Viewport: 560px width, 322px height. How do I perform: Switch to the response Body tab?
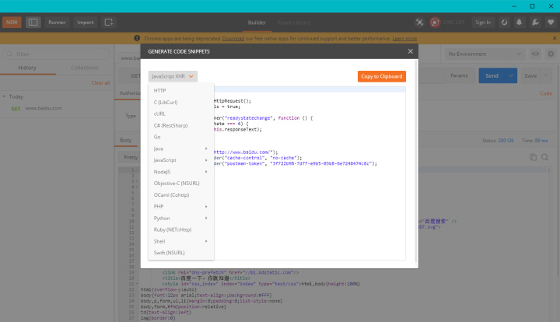(126, 140)
